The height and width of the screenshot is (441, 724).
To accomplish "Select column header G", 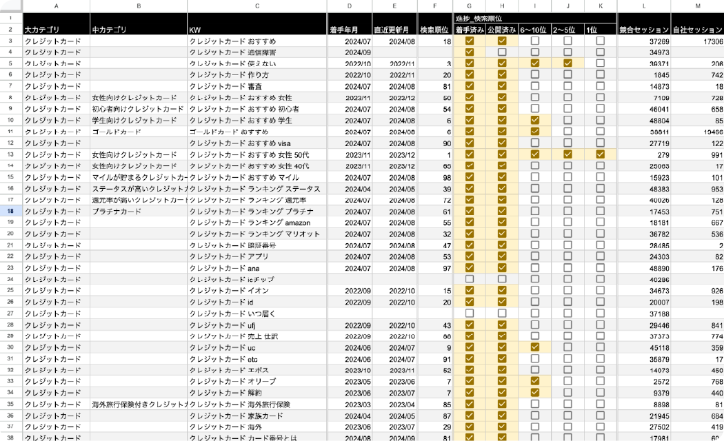I will 469,6.
